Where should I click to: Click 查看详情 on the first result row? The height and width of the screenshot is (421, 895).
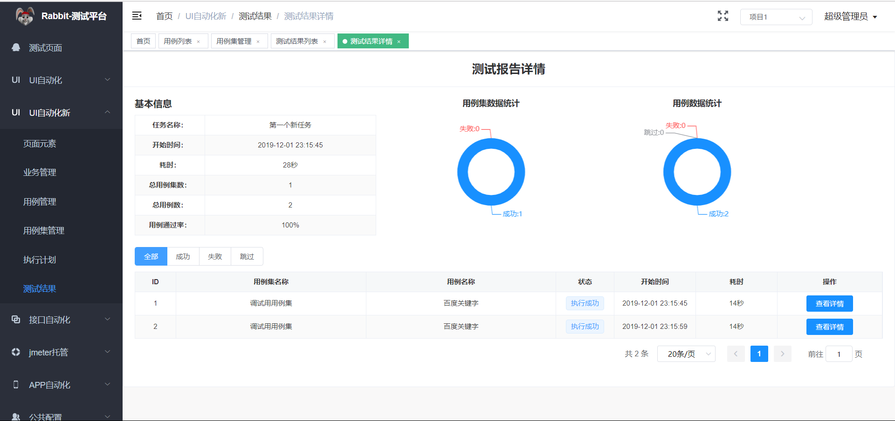(x=829, y=303)
